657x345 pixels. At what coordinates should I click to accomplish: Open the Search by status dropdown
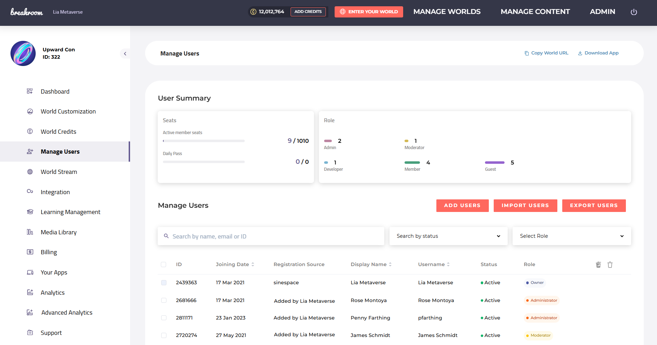pyautogui.click(x=448, y=236)
